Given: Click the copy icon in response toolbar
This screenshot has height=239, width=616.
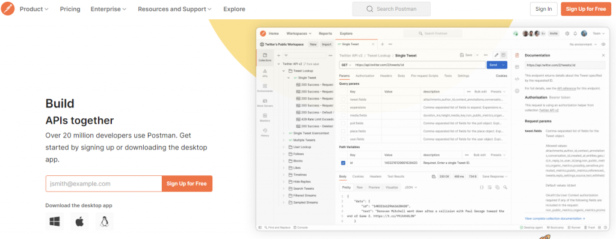Looking at the screenshot, I should 497,187.
